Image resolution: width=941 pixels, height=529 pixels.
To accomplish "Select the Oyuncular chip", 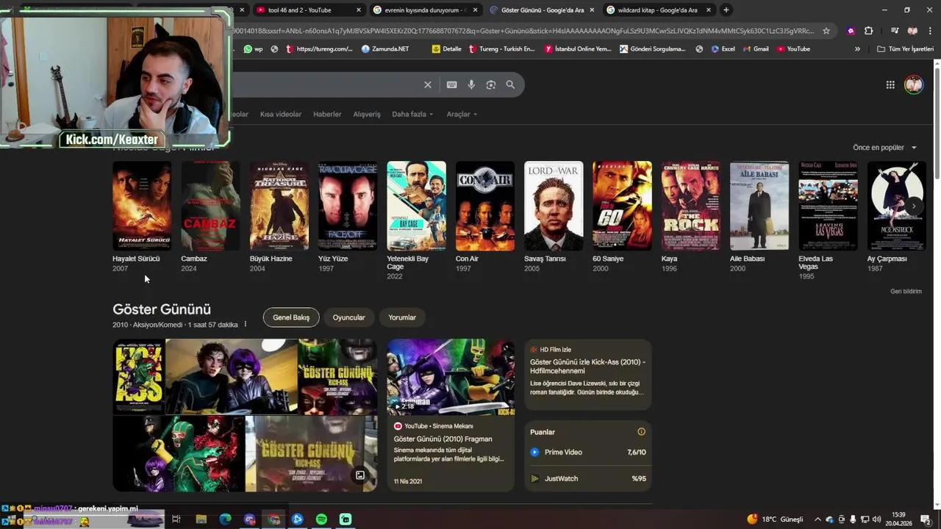I will 348,317.
